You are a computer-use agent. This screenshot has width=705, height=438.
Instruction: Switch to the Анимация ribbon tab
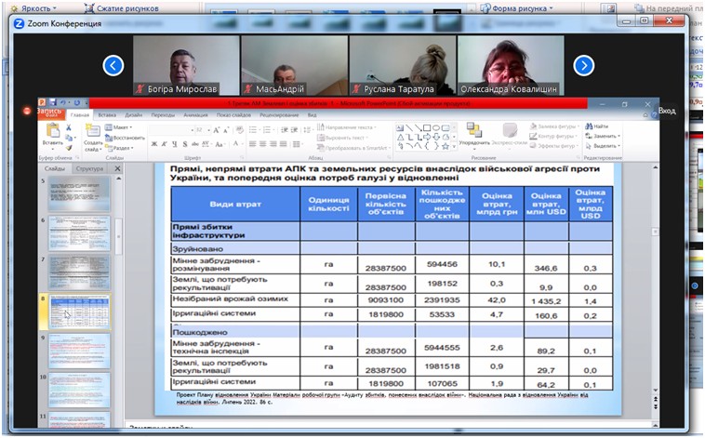[x=195, y=115]
